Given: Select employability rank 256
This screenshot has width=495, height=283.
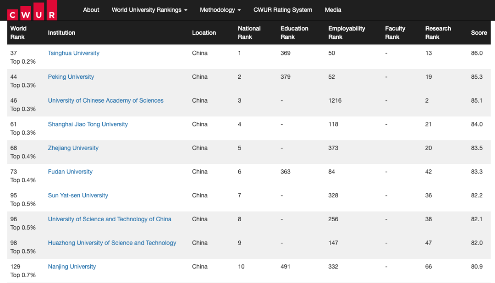Looking at the screenshot, I should (x=333, y=219).
